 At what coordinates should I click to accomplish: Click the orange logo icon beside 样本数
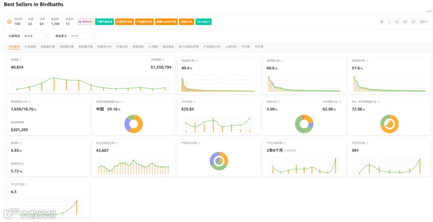click(x=9, y=22)
